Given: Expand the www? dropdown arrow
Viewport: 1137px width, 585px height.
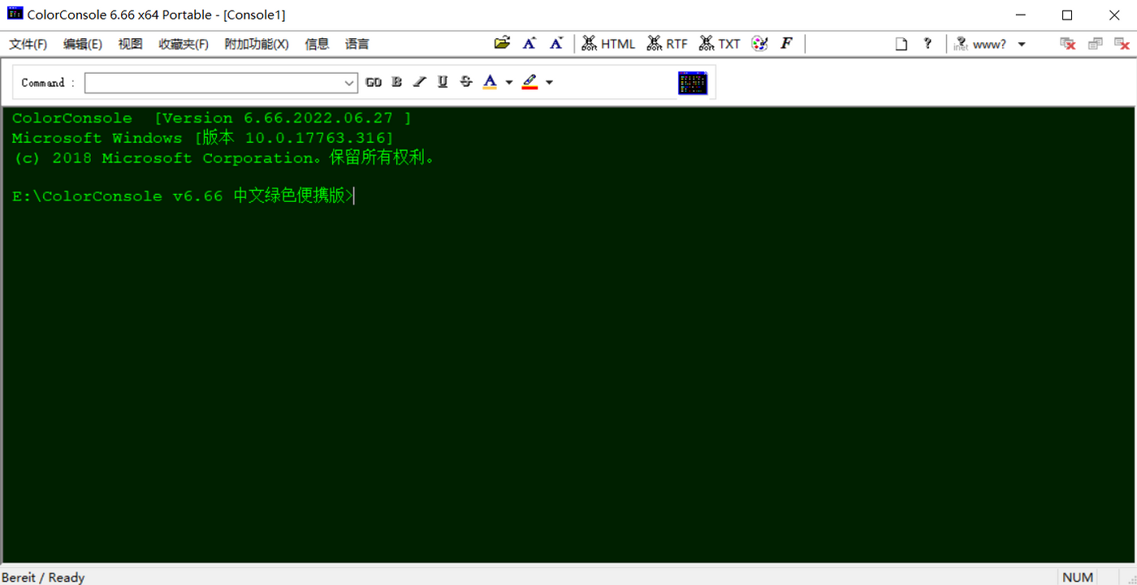Looking at the screenshot, I should click(1022, 44).
